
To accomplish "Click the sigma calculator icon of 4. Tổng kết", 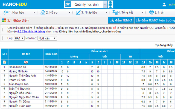I will click(x=115, y=12).
